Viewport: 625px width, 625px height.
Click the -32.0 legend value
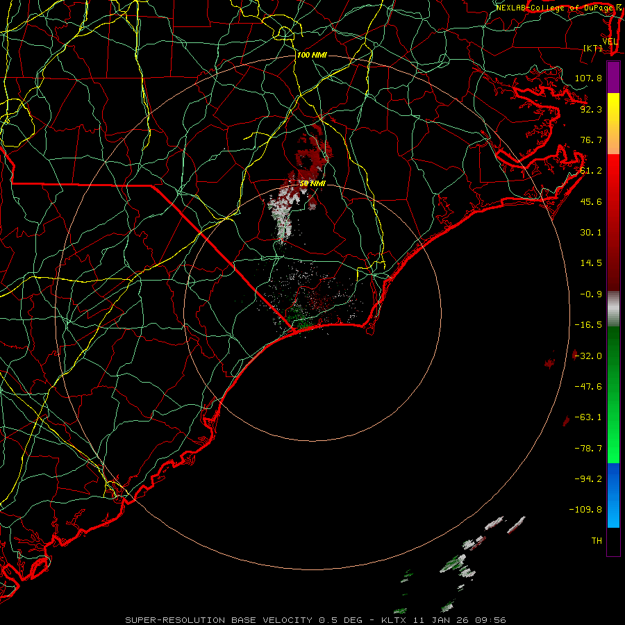[588, 356]
